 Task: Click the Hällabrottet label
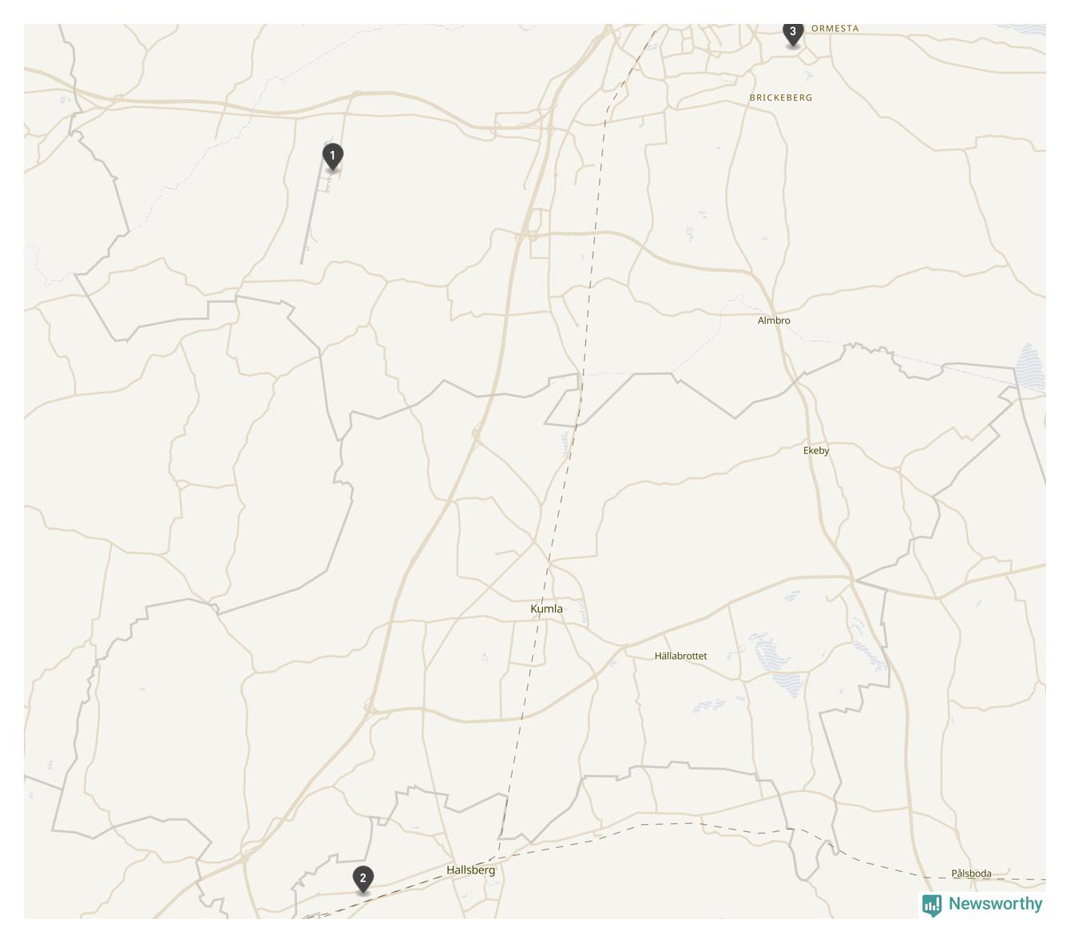point(680,656)
